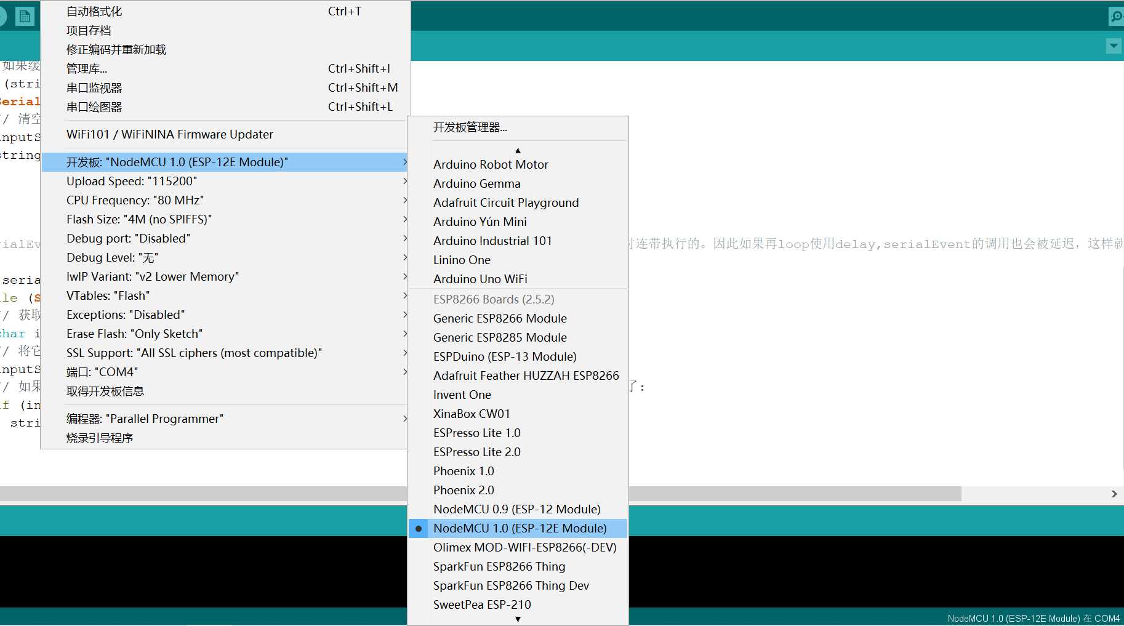This screenshot has height=626, width=1124.
Task: Select SparkFun ESP8266 Thing Dev board
Action: click(518, 585)
